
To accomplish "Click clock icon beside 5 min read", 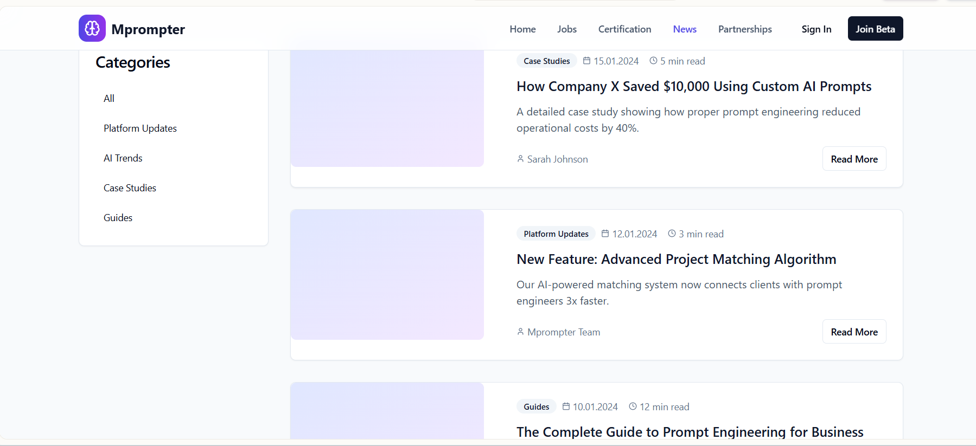I will [x=653, y=61].
